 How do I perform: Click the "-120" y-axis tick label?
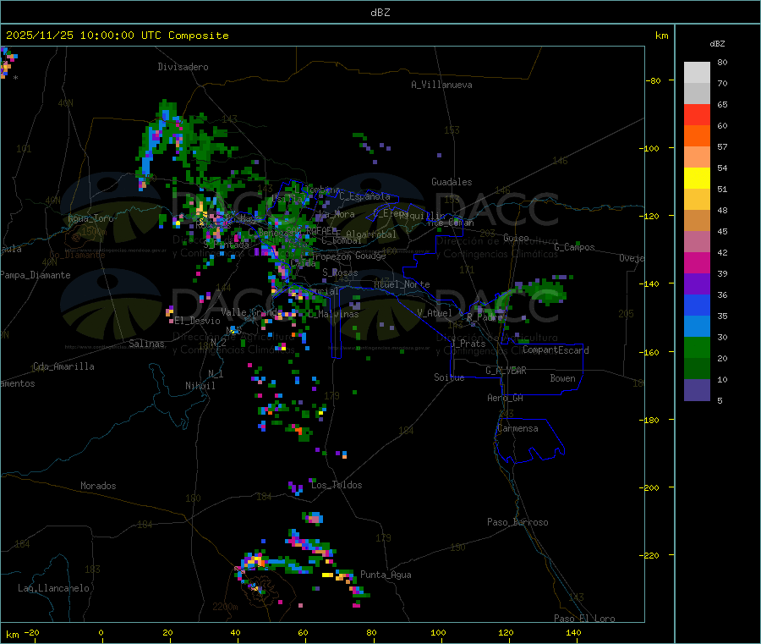649,216
